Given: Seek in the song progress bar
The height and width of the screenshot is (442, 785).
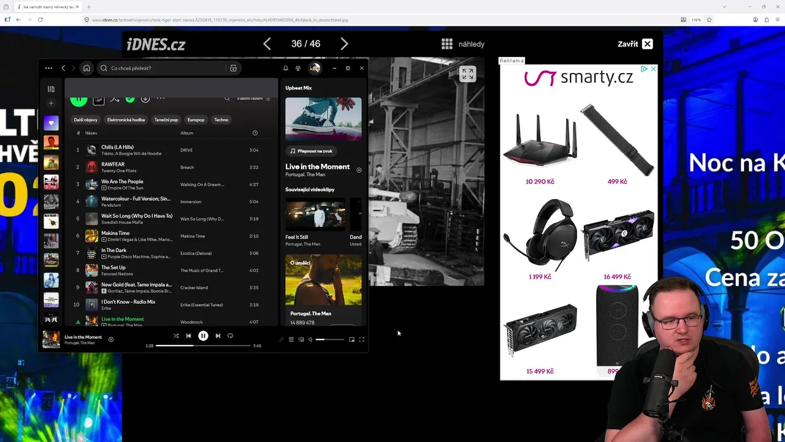Looking at the screenshot, I should click(x=203, y=346).
